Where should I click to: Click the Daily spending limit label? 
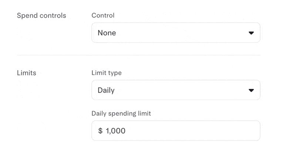click(121, 113)
